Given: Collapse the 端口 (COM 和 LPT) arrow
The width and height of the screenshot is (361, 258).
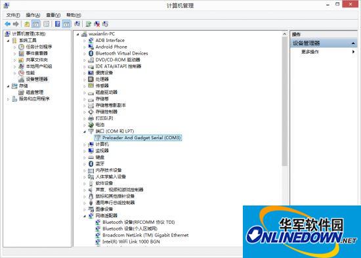Looking at the screenshot, I should [x=85, y=131].
